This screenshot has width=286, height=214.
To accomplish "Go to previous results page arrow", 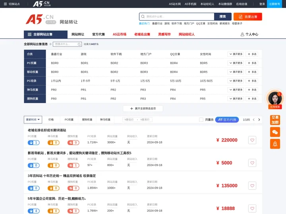I will coord(253,120).
